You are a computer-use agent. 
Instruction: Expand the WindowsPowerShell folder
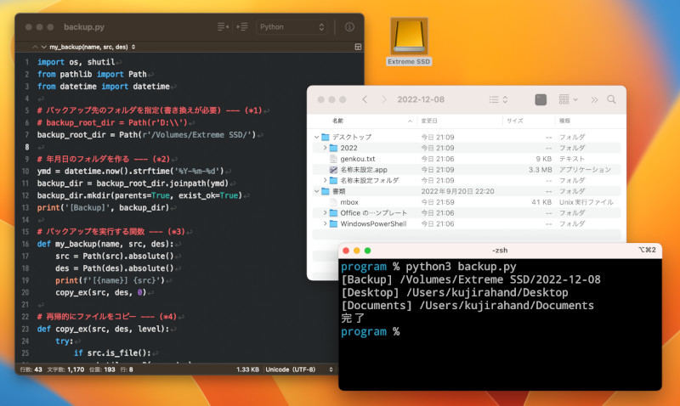[x=325, y=224]
